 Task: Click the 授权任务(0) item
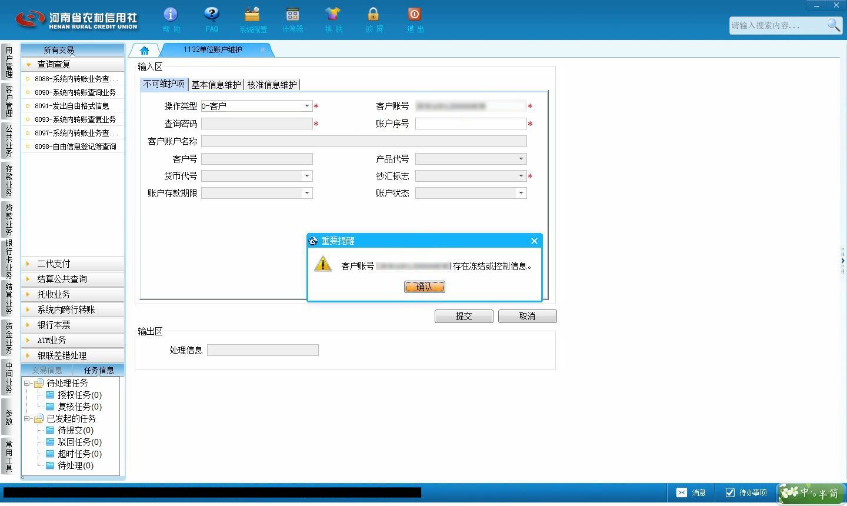coord(79,395)
